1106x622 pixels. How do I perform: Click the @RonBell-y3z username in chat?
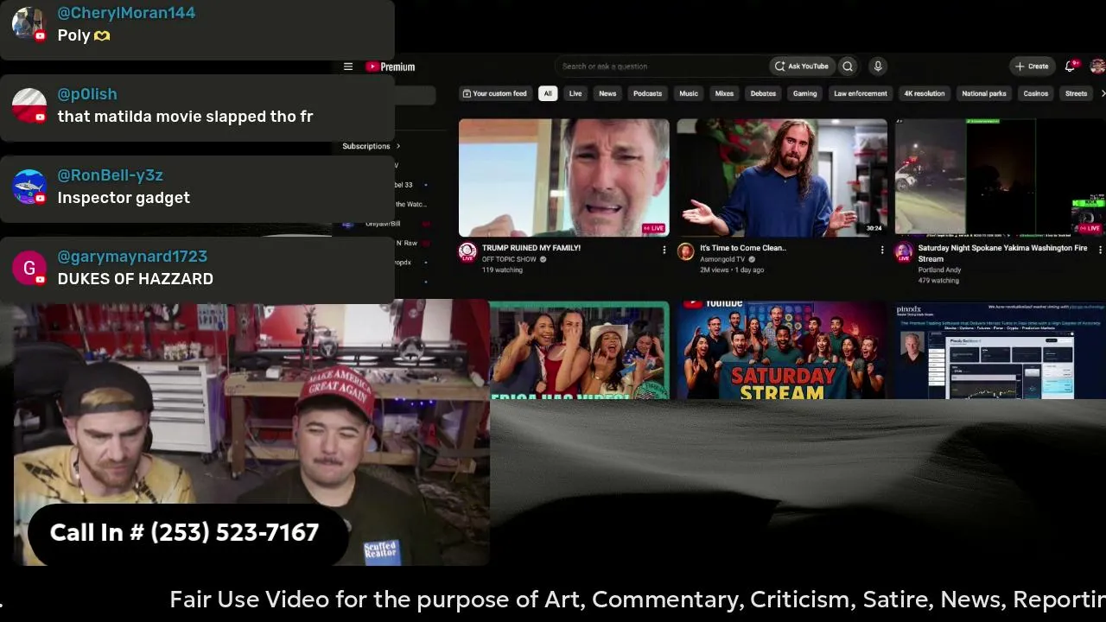(110, 175)
